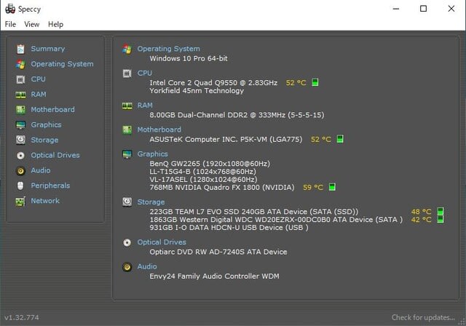Click the CPU temperature green indicator

(x=315, y=82)
